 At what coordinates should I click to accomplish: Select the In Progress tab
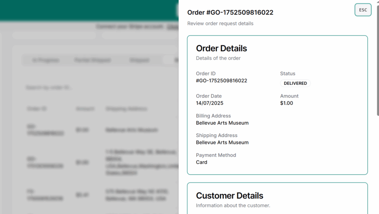click(46, 60)
